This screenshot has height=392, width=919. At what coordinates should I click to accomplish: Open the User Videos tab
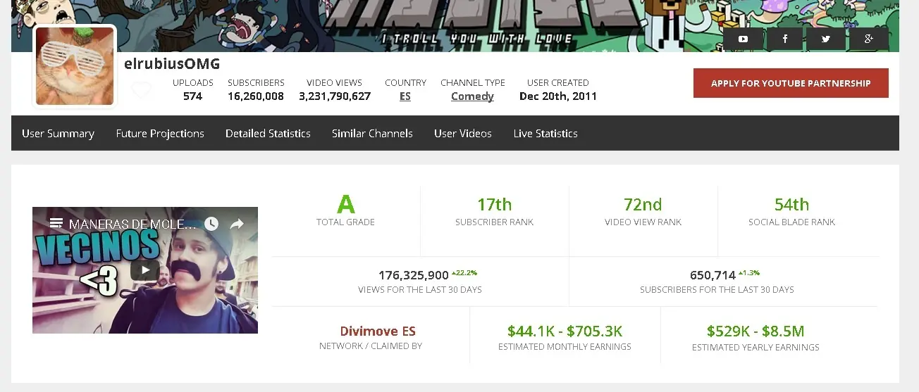463,133
